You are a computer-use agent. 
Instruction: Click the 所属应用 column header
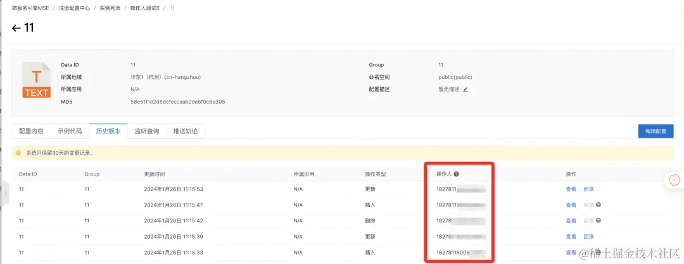(304, 174)
